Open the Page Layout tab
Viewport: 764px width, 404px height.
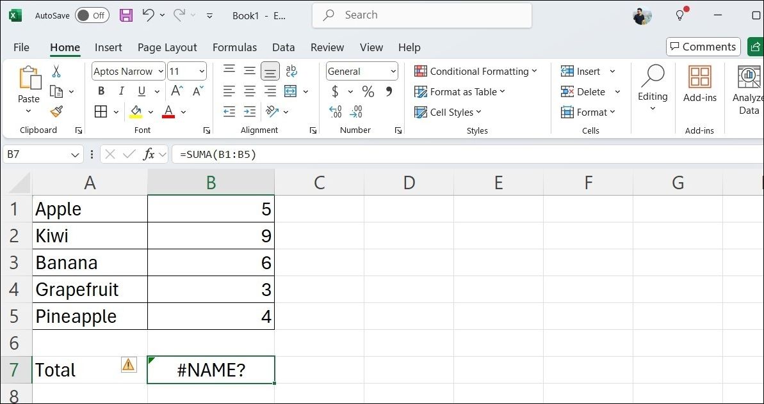167,47
